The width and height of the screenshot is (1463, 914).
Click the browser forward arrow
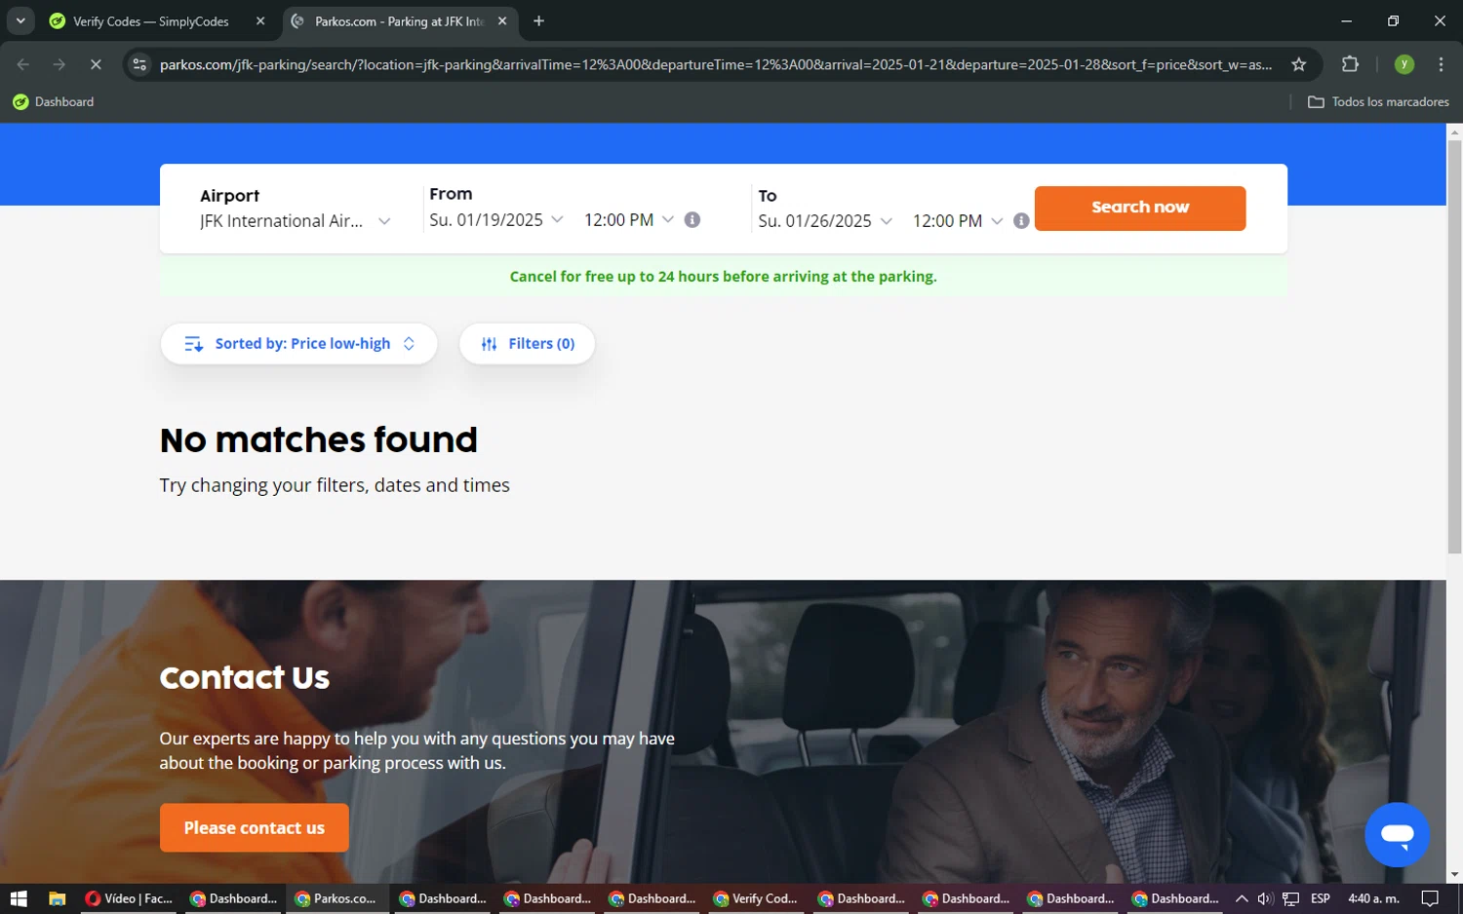tap(59, 64)
